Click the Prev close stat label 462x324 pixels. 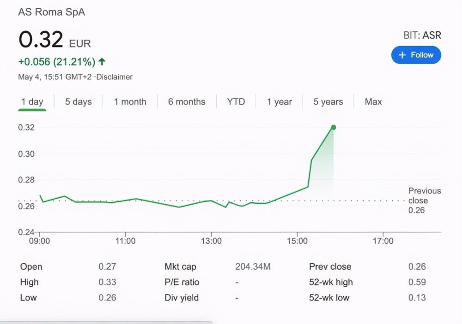[330, 267]
